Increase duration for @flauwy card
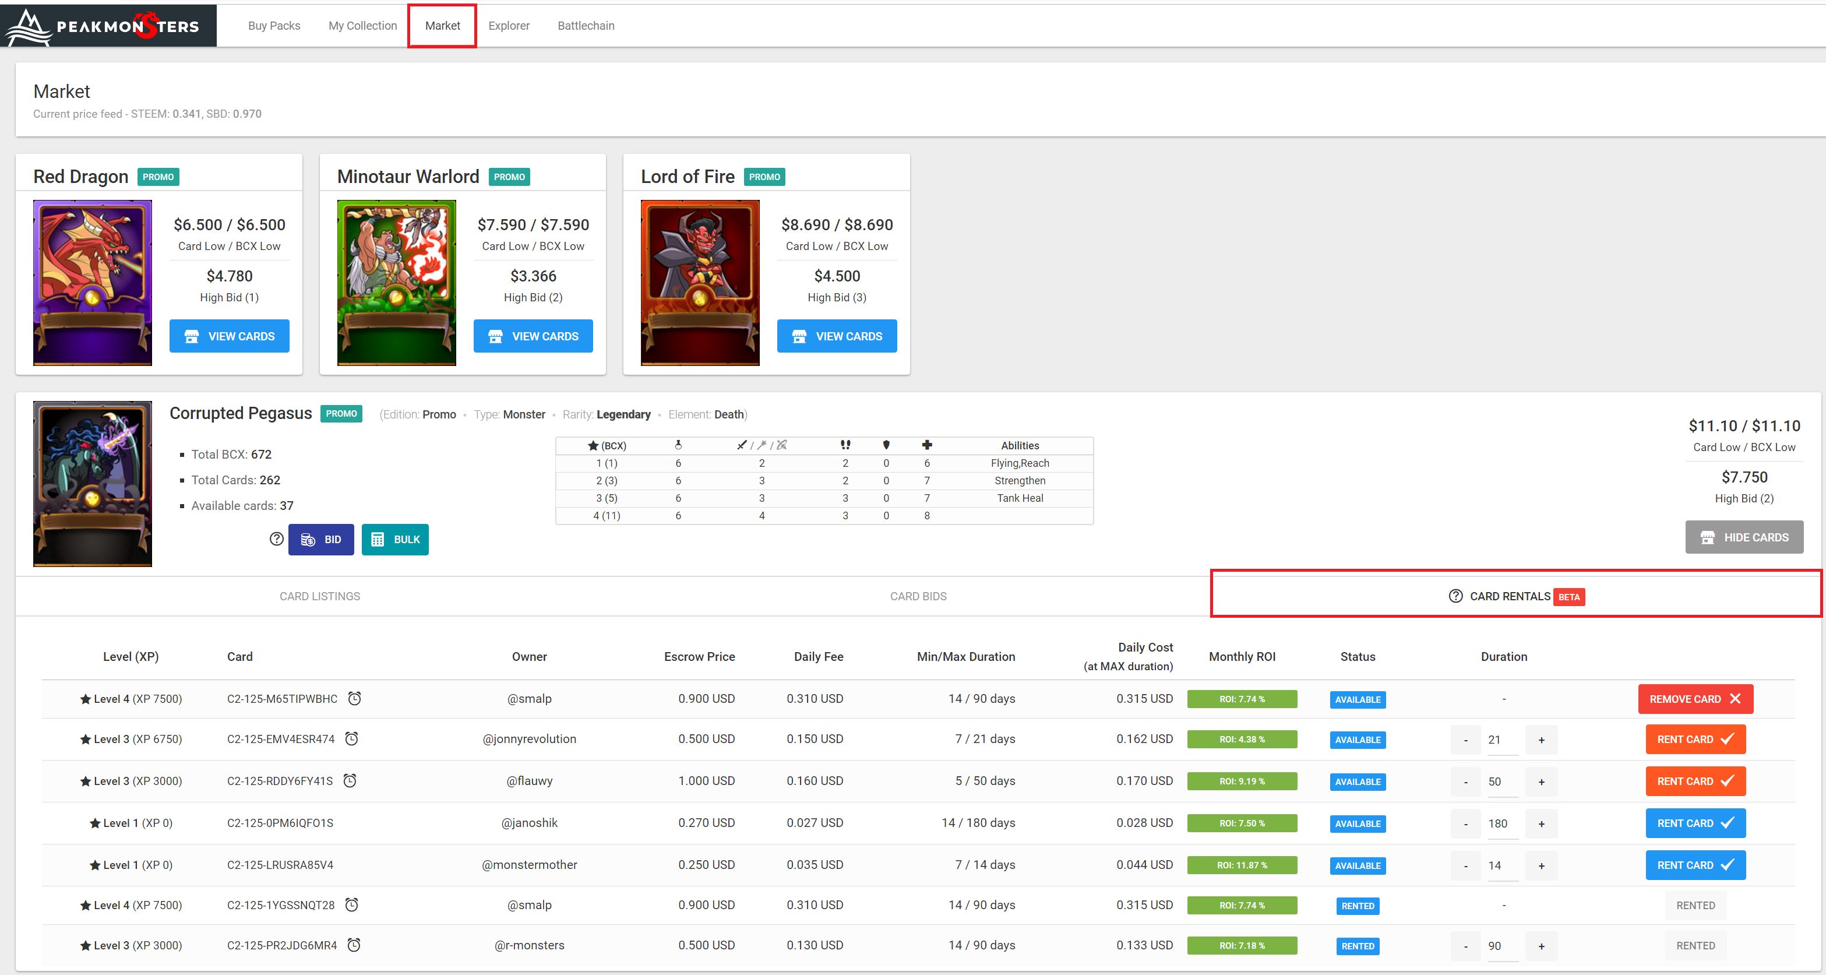 pyautogui.click(x=1541, y=782)
